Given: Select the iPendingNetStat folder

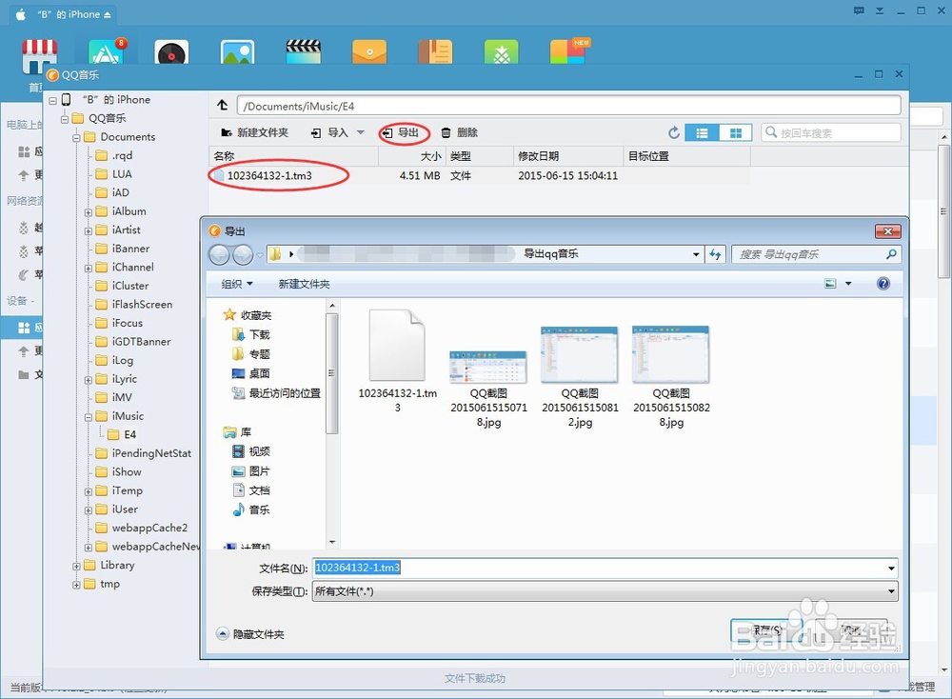Looking at the screenshot, I should (x=144, y=453).
